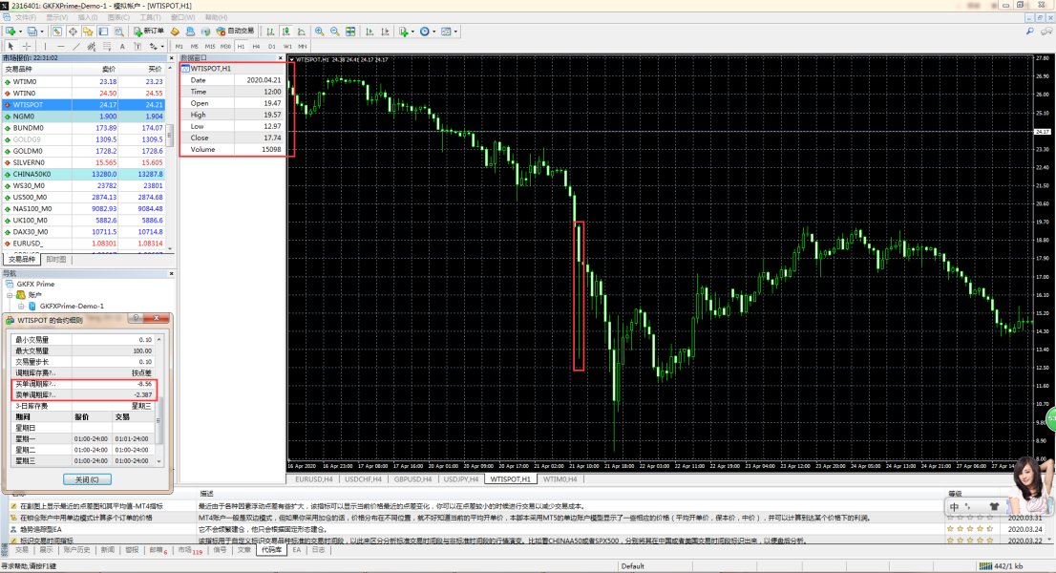Select the text label tool
This screenshot has width=1056, height=573.
pos(137,46)
